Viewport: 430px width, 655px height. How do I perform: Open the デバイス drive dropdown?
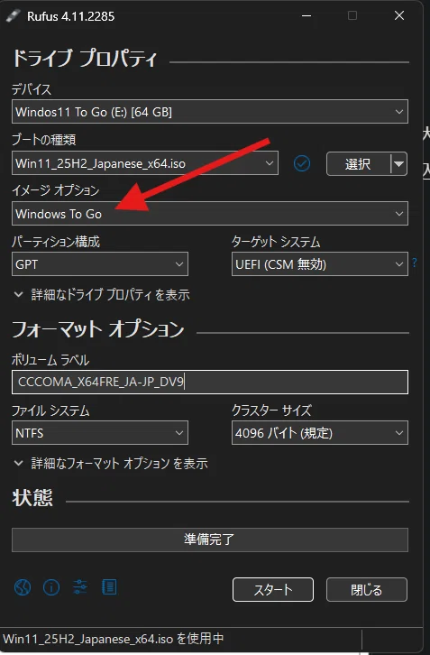(210, 112)
